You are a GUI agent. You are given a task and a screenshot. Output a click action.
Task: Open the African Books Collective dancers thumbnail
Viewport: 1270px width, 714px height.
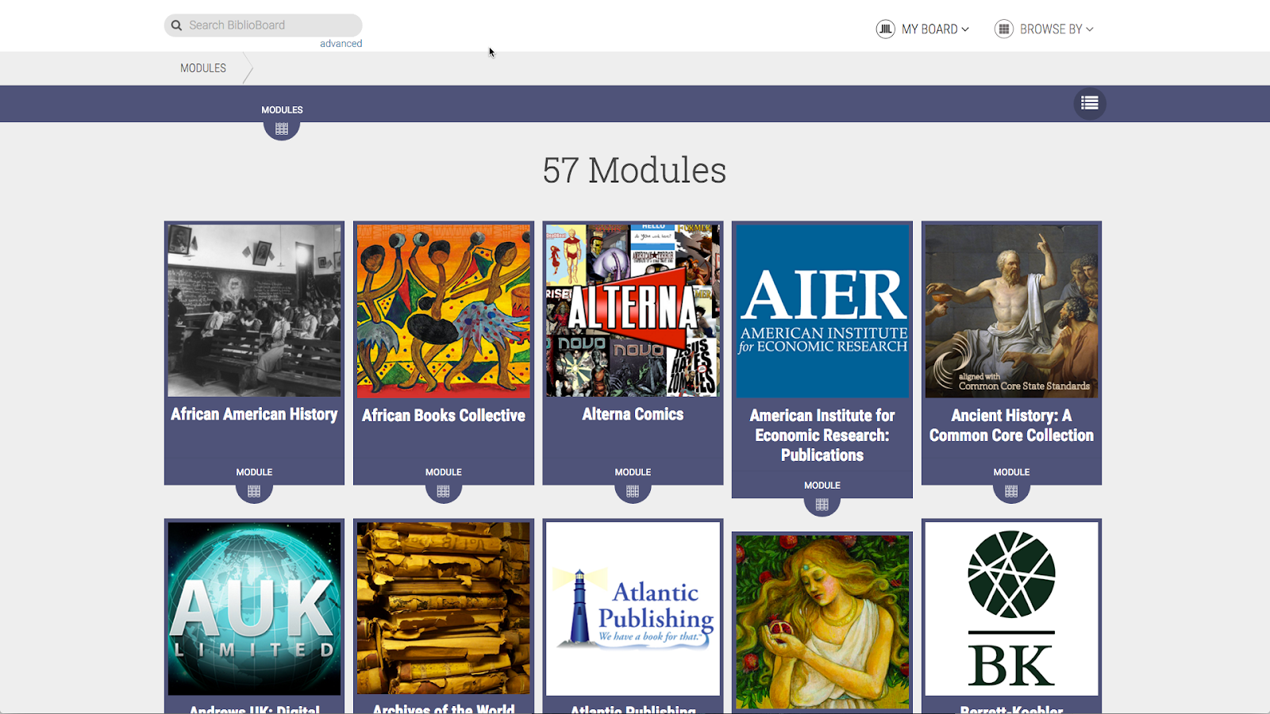click(444, 311)
